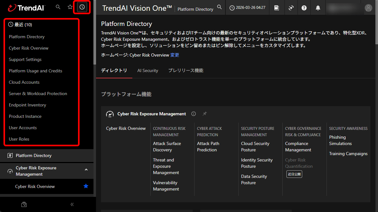The image size is (378, 212).
Task: Launch the AI companion sparkle icon
Action: coord(291,8)
